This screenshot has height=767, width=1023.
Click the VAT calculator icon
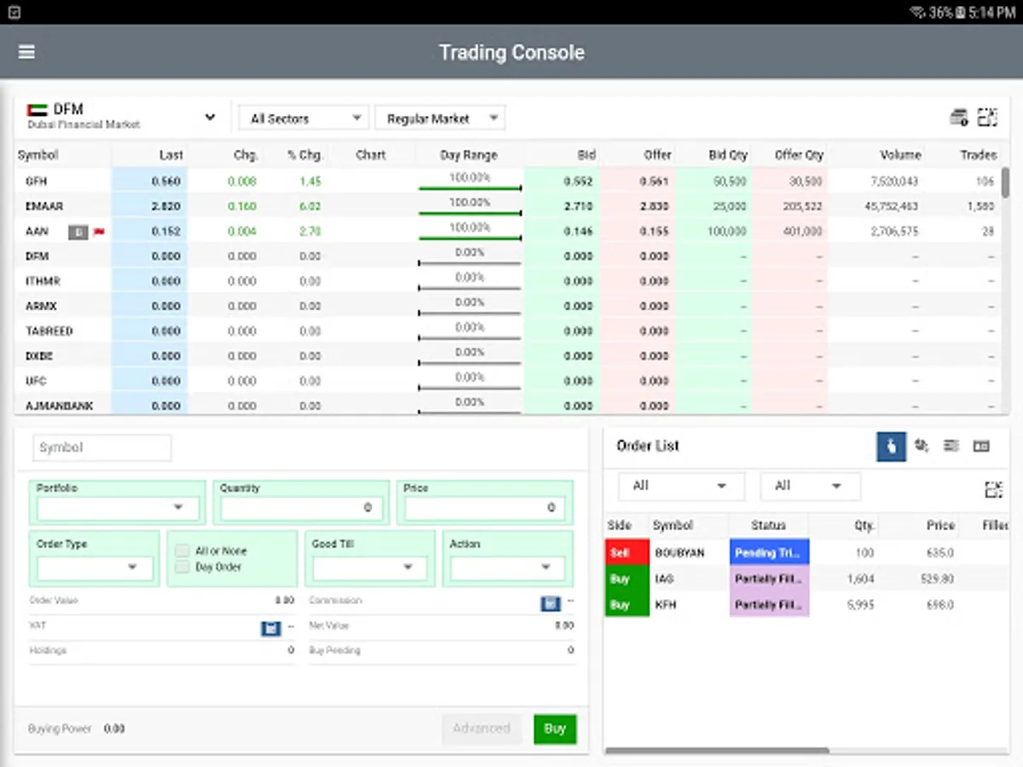tap(271, 628)
